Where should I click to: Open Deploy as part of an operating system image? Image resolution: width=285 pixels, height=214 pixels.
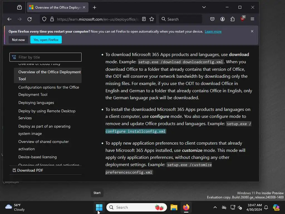click(x=44, y=130)
